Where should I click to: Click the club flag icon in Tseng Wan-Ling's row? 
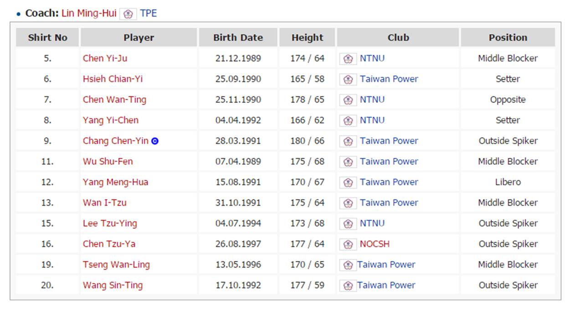[x=348, y=265]
